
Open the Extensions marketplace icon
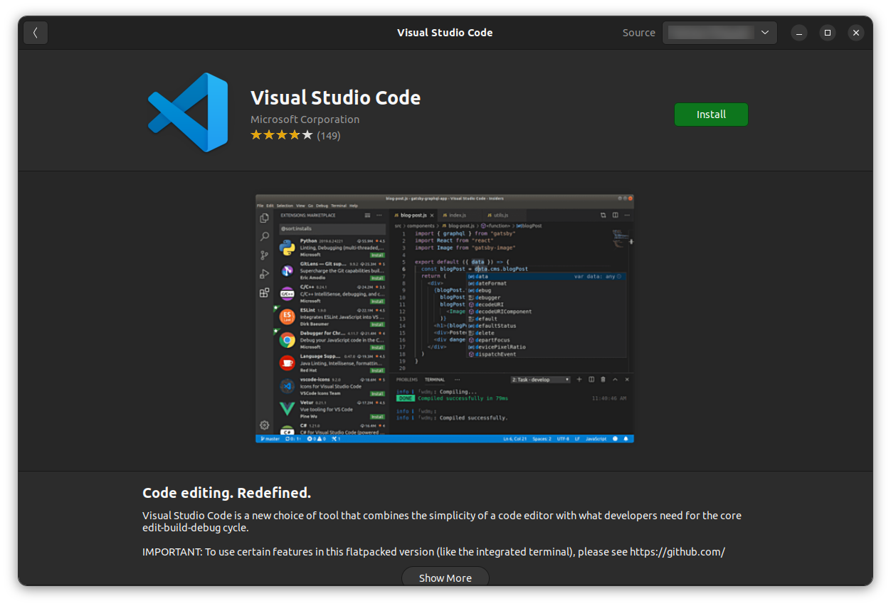click(x=264, y=292)
